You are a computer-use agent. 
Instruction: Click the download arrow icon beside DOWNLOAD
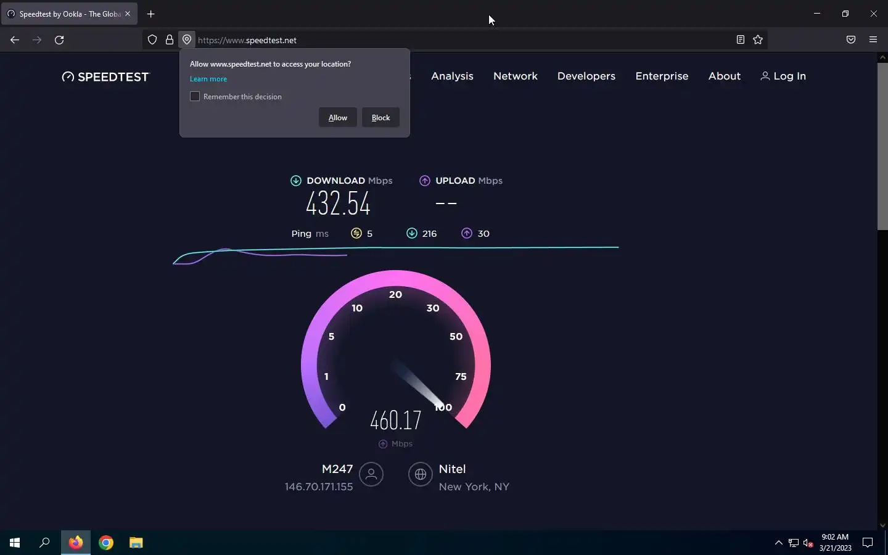click(x=296, y=181)
